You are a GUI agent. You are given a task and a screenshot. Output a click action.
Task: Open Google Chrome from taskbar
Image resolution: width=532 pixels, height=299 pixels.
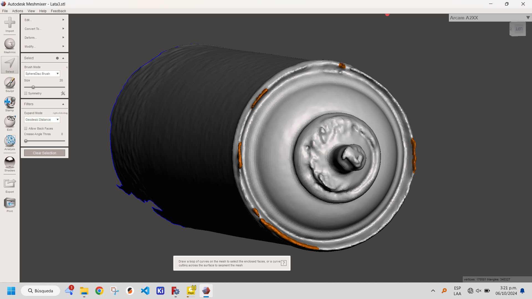point(99,291)
